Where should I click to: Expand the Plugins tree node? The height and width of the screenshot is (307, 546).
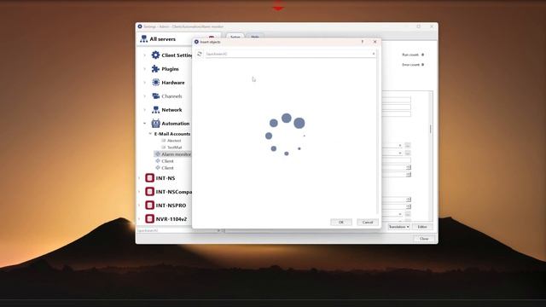click(145, 69)
